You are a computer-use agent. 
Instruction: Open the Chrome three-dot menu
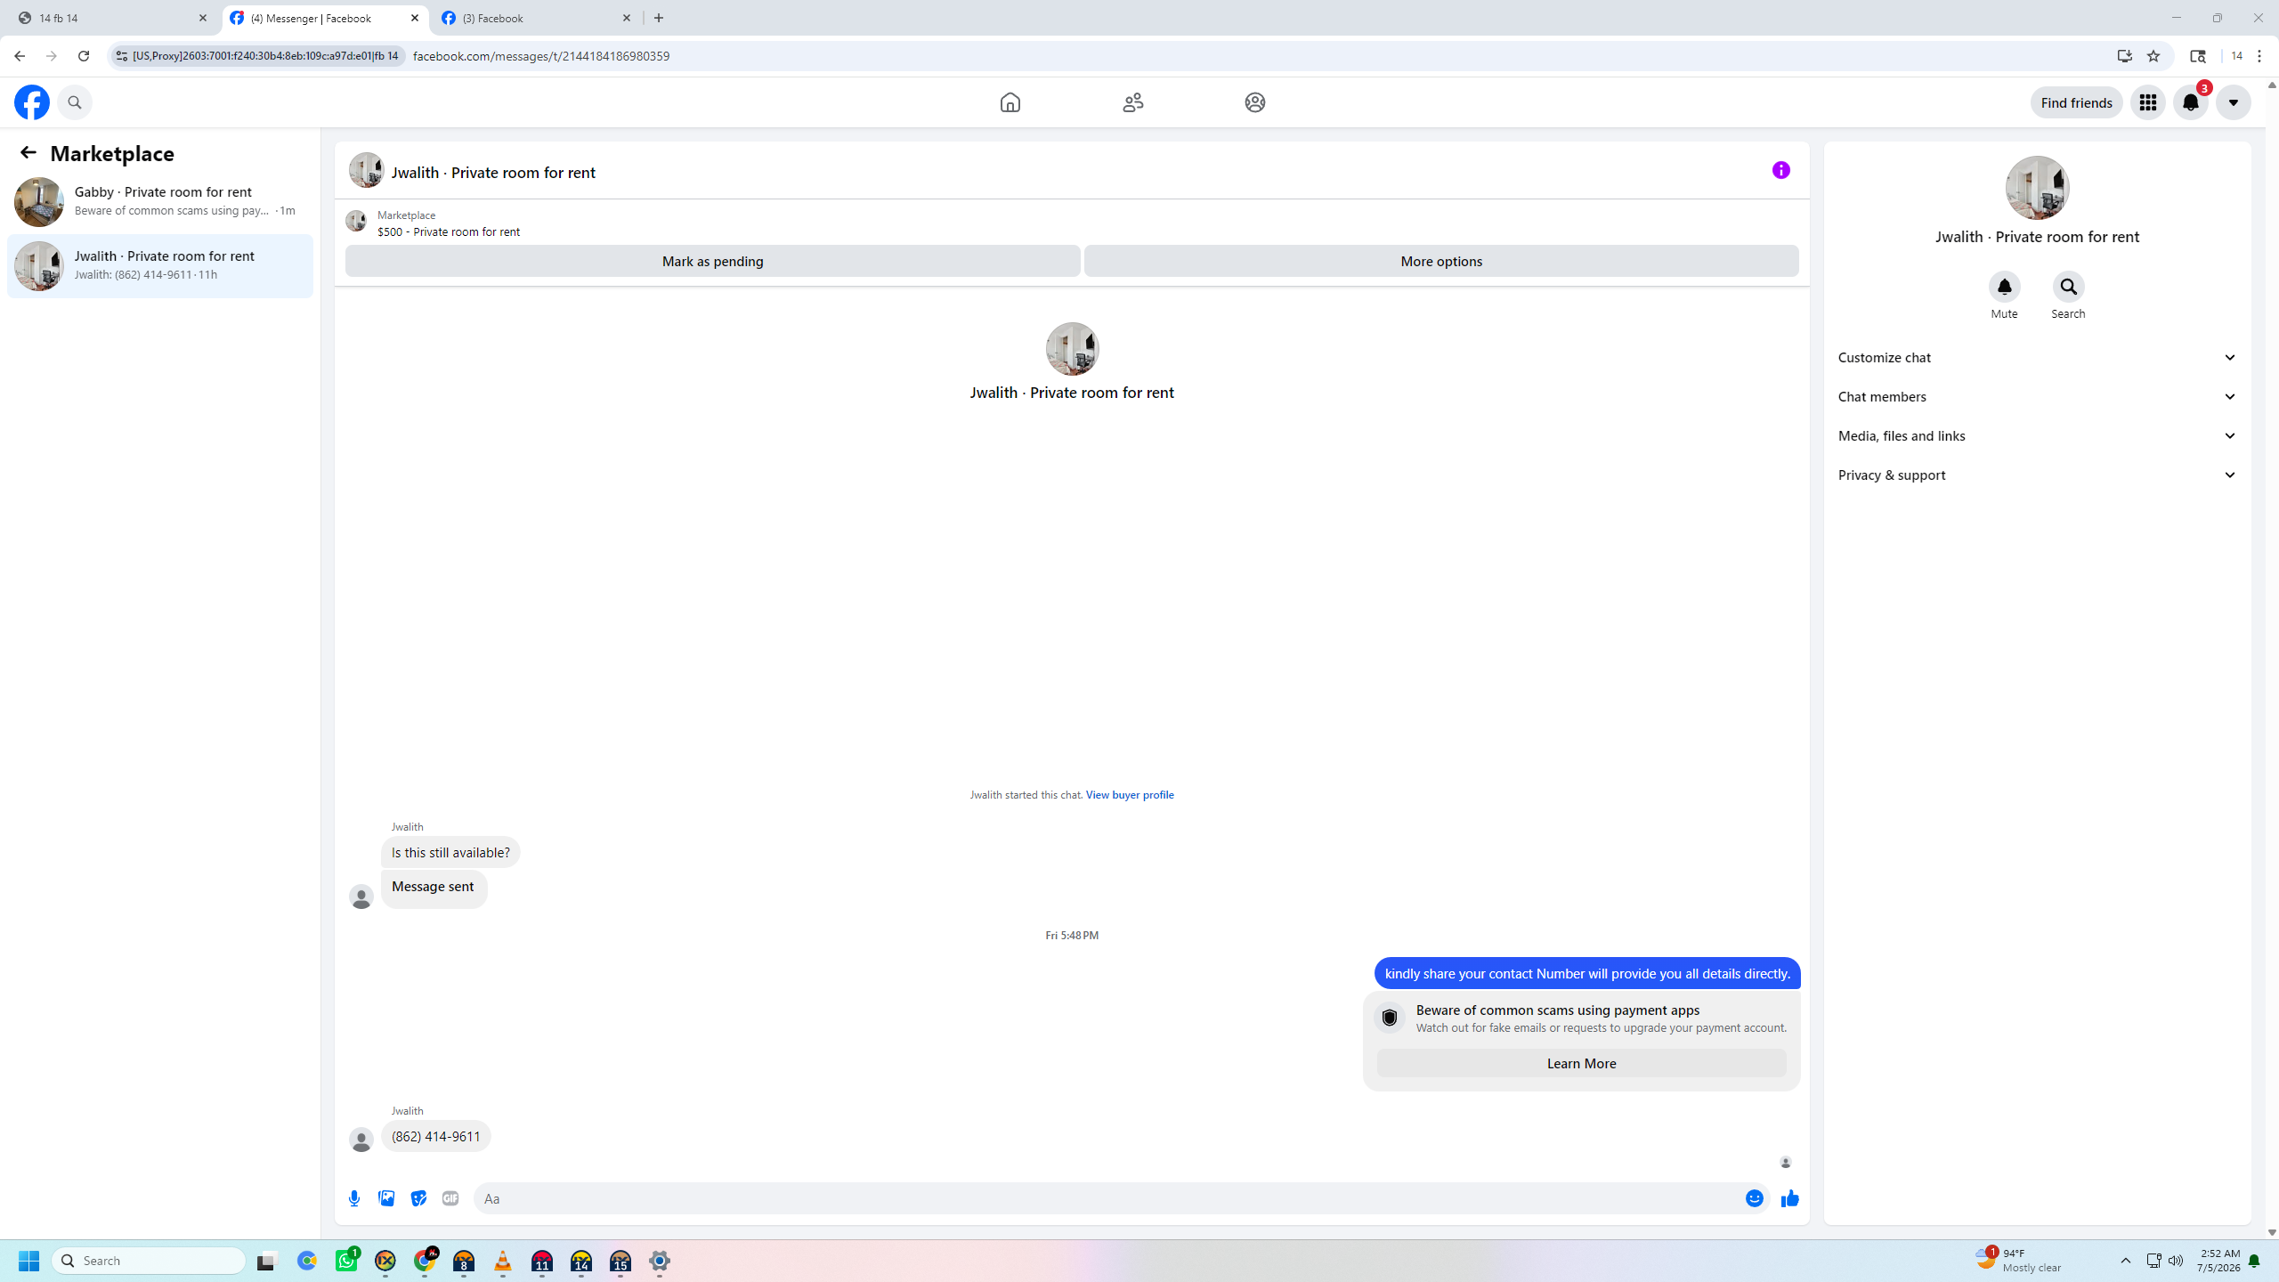tap(2259, 56)
